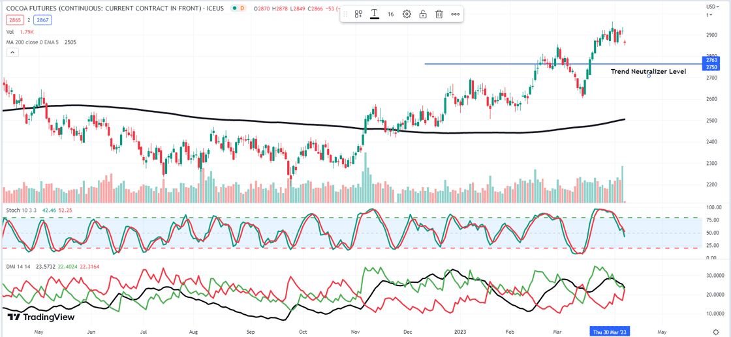Click the Trend Neutralizer Level text annotation
The width and height of the screenshot is (731, 337).
[649, 71]
